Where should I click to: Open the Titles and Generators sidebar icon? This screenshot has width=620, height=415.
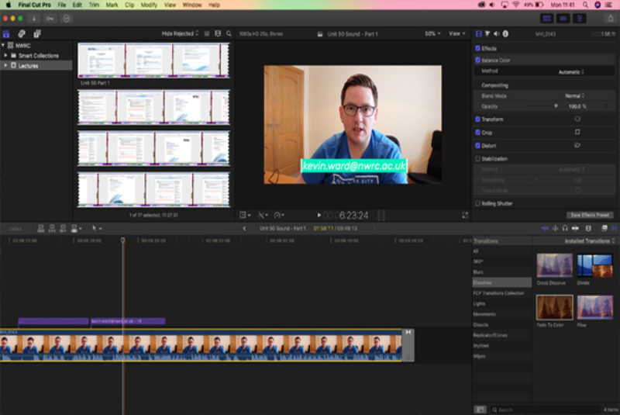pos(37,33)
